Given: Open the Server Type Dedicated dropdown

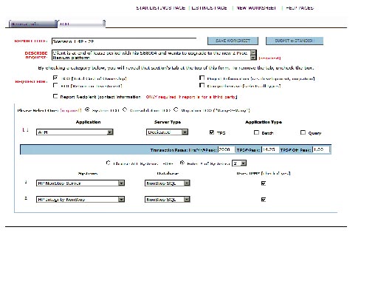Looking at the screenshot, I should (x=168, y=132).
